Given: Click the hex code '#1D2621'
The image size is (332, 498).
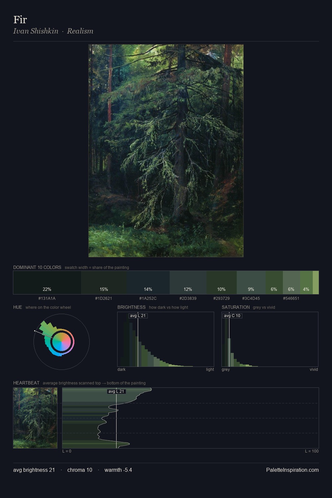Looking at the screenshot, I should pyautogui.click(x=104, y=298).
